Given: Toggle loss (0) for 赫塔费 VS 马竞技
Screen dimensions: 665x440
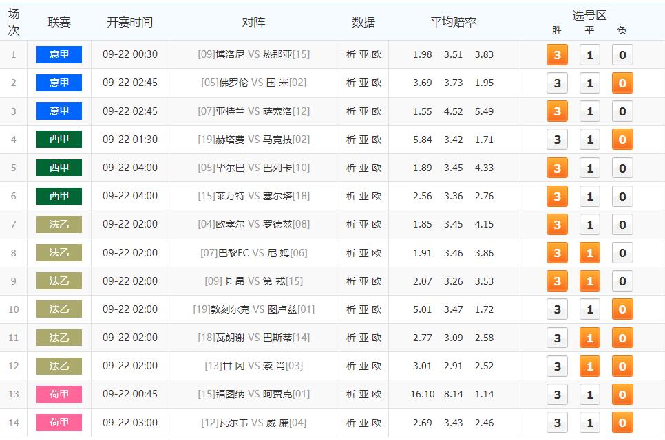Looking at the screenshot, I should (x=622, y=140).
